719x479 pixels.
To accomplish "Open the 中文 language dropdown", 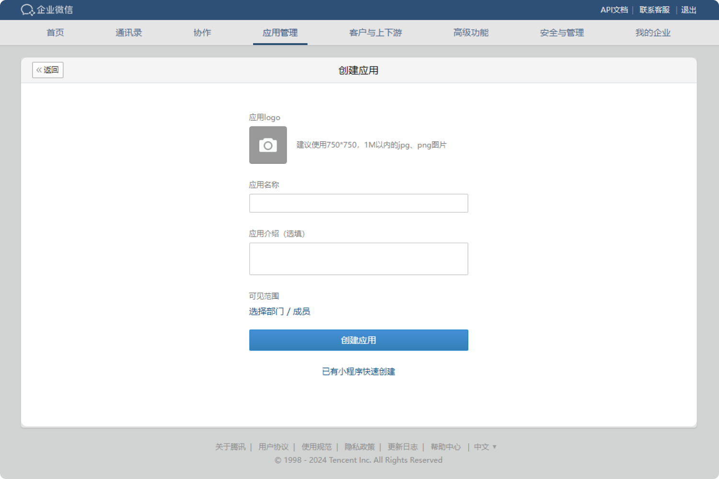I will (x=485, y=447).
